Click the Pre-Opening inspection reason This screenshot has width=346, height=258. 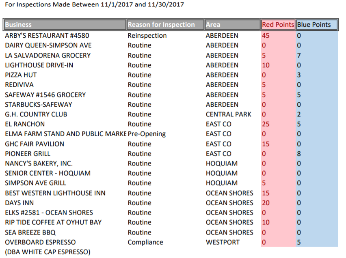[x=147, y=134]
